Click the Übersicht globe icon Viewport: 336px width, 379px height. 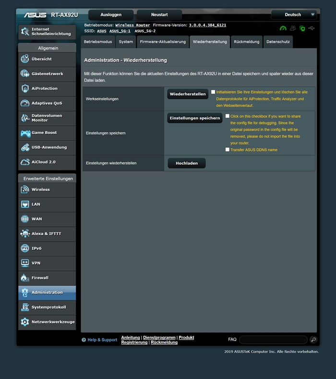[25, 59]
